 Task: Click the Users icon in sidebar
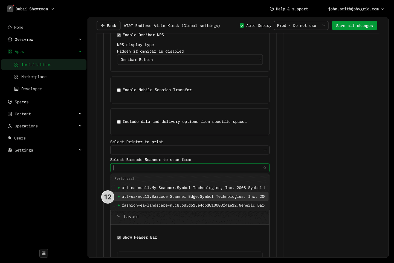(x=10, y=138)
